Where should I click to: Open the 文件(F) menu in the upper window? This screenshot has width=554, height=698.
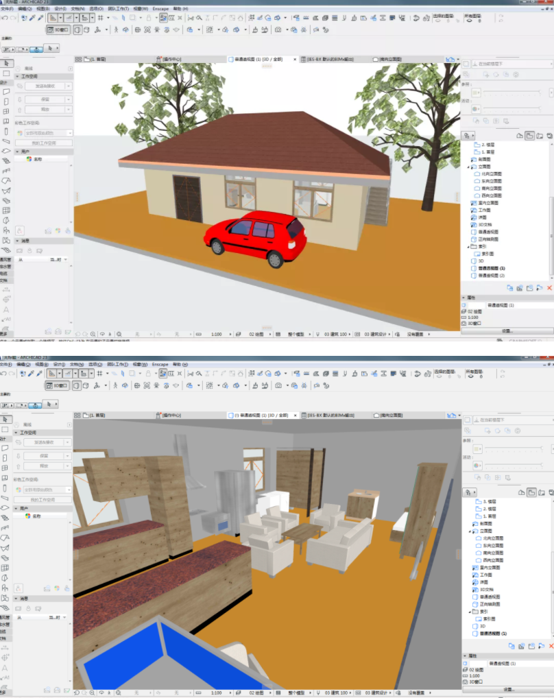[x=7, y=9]
